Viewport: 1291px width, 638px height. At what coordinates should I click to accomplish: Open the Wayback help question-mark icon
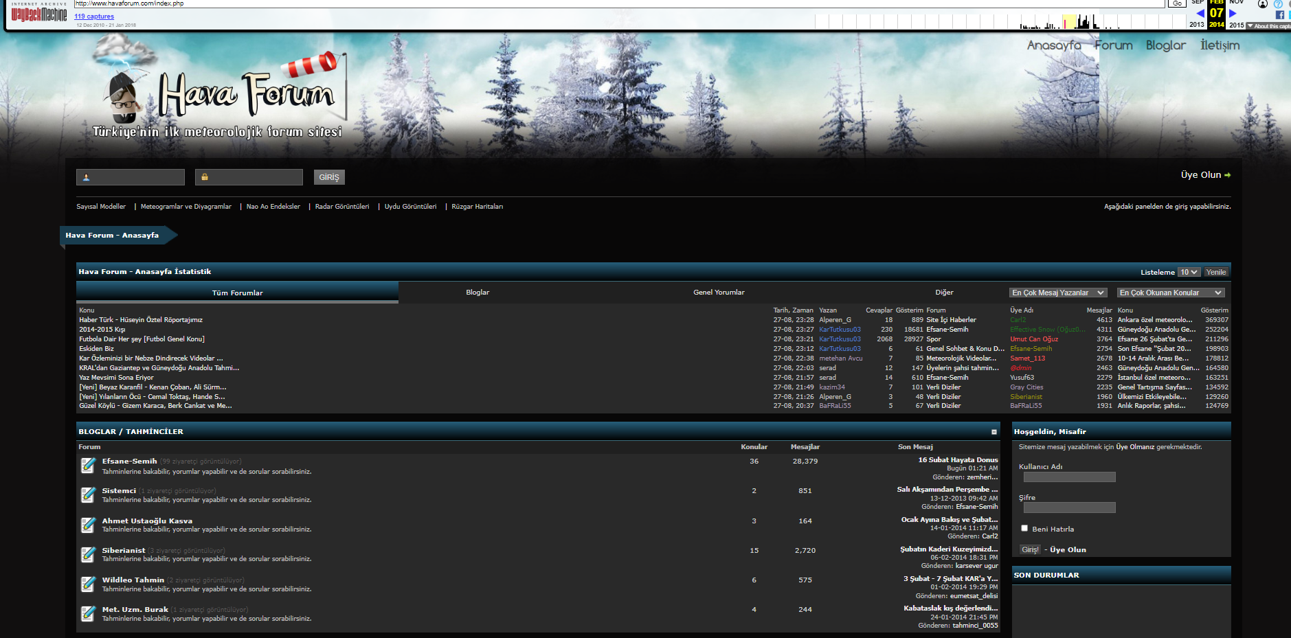coord(1278,4)
